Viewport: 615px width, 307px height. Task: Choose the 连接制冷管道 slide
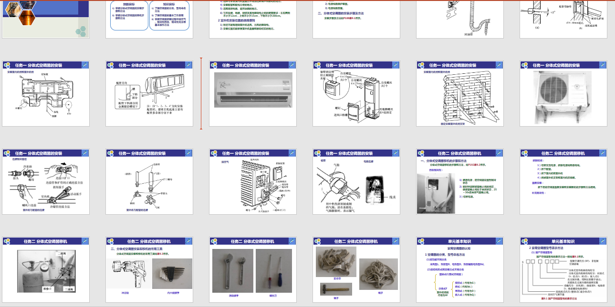click(x=46, y=182)
